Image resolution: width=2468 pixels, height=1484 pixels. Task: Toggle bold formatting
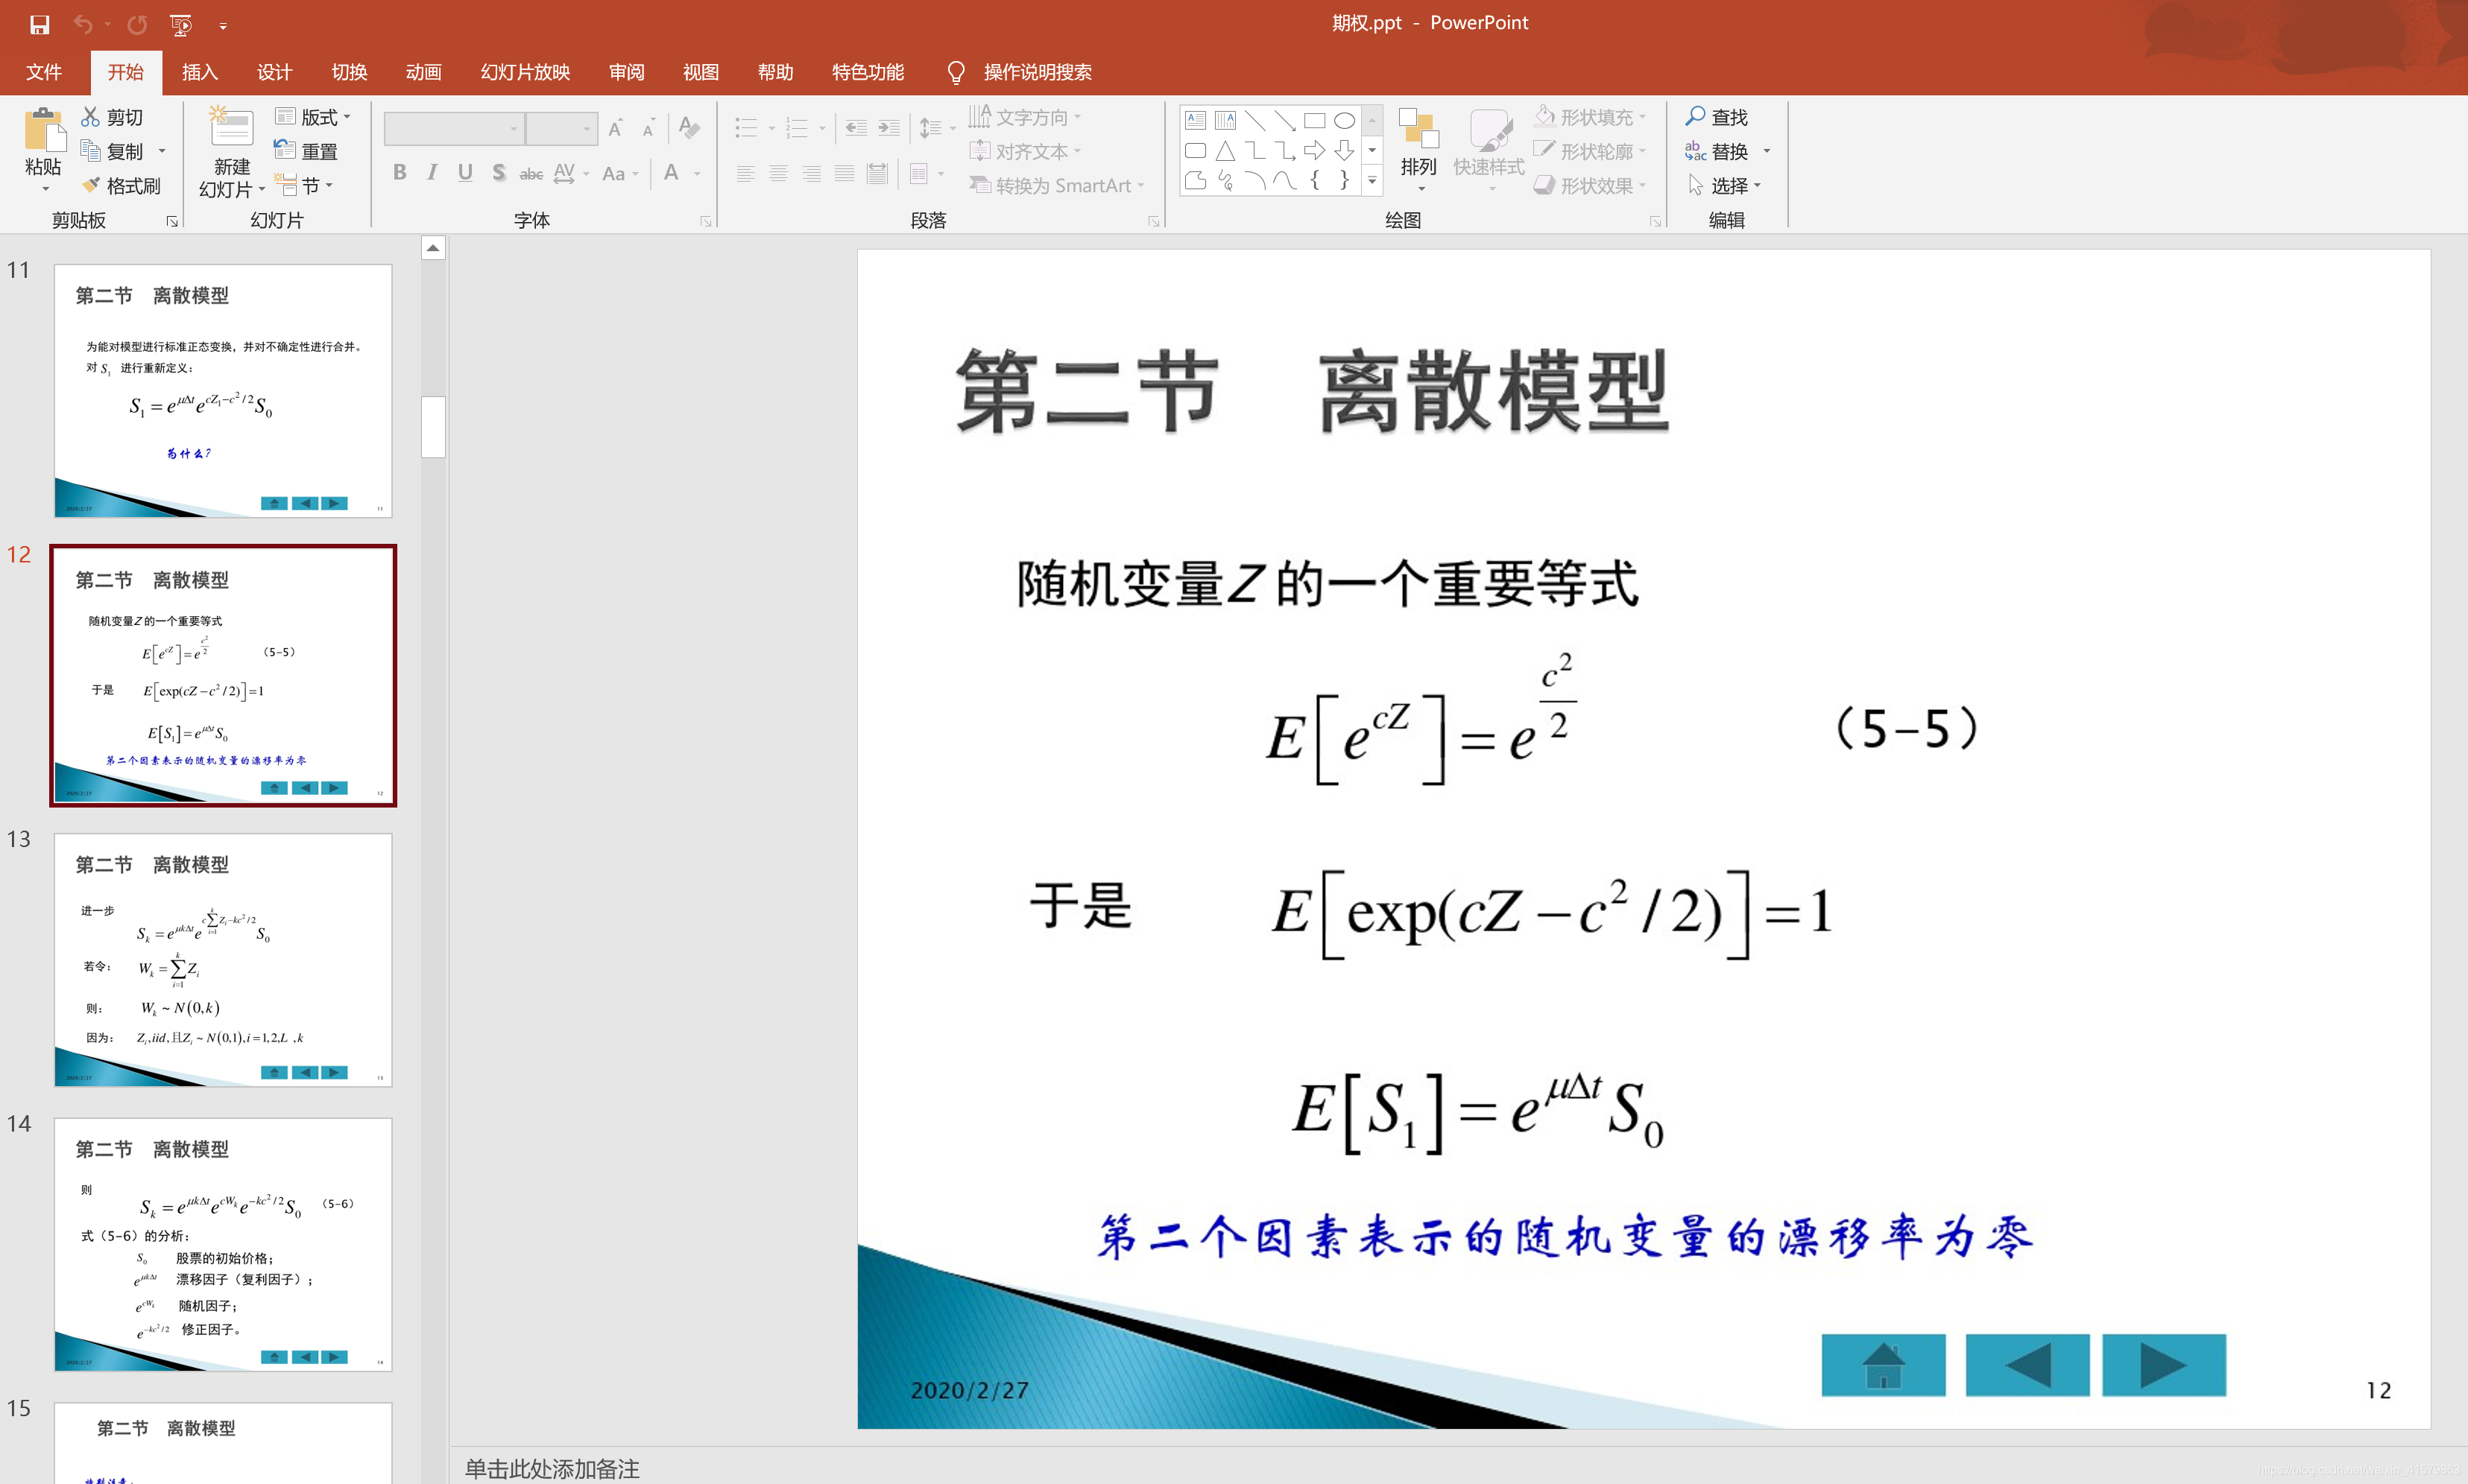point(400,172)
